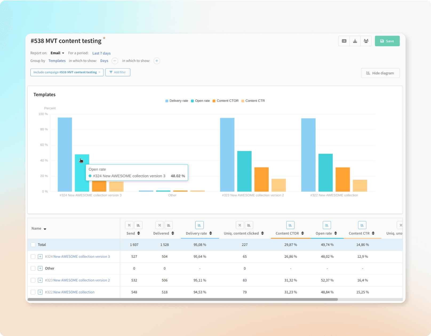Click the Add filter button
This screenshot has height=336, width=431.
click(118, 72)
